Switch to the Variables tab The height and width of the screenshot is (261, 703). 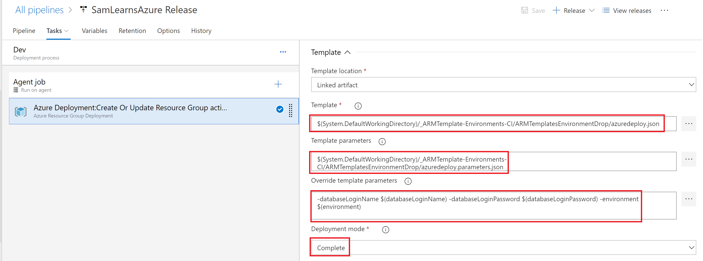pyautogui.click(x=94, y=31)
